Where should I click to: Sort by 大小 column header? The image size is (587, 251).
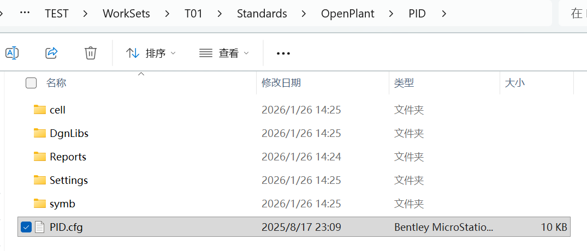(514, 83)
